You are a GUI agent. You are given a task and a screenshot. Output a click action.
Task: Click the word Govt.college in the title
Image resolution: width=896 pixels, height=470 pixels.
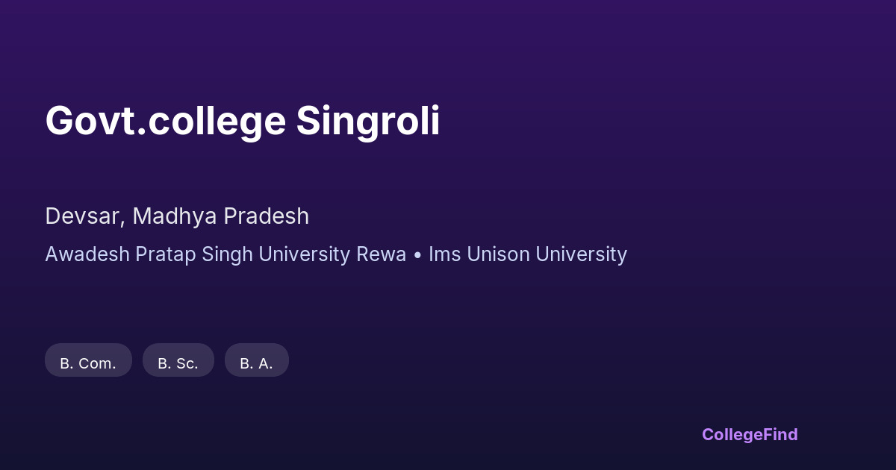(x=165, y=121)
